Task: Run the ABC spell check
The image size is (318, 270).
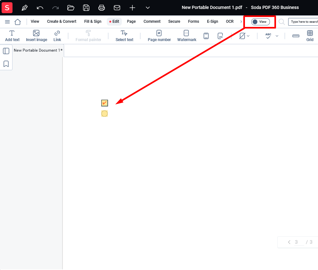Action: coord(268,36)
